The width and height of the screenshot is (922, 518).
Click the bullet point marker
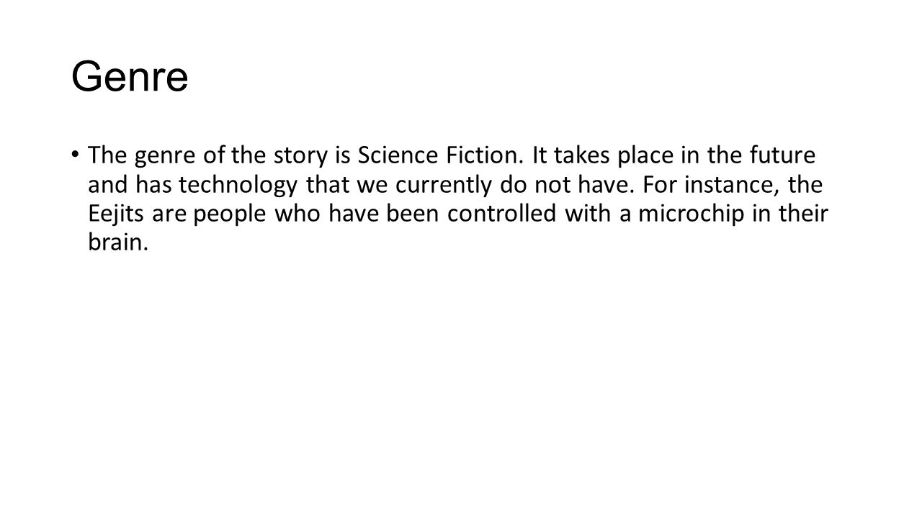click(75, 155)
